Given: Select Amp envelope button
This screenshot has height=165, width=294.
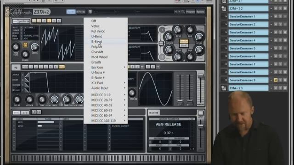Looking at the screenshot, I should [x=62, y=67].
